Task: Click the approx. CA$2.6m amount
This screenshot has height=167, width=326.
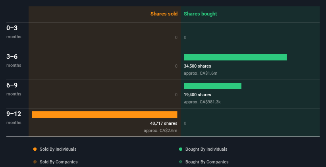Action: click(x=160, y=130)
